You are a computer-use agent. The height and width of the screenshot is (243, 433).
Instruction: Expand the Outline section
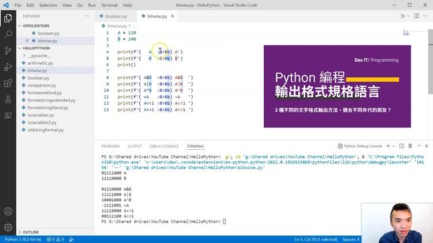[x=30, y=232]
